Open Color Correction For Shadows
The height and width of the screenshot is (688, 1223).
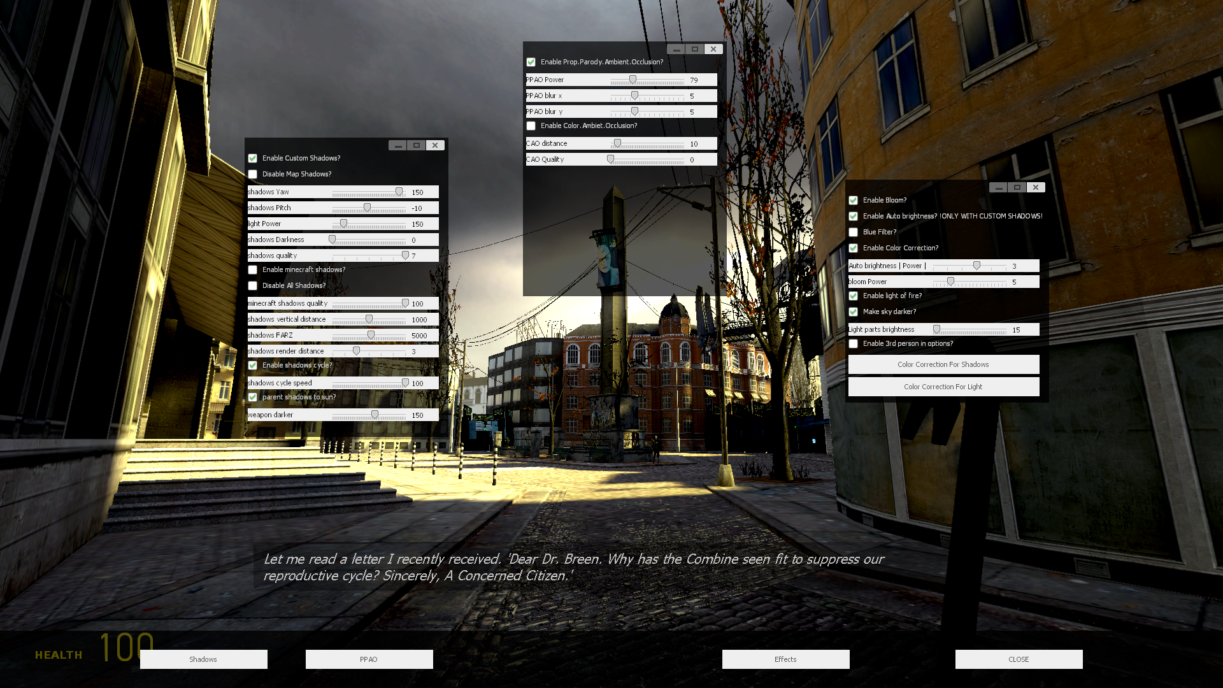pyautogui.click(x=943, y=364)
